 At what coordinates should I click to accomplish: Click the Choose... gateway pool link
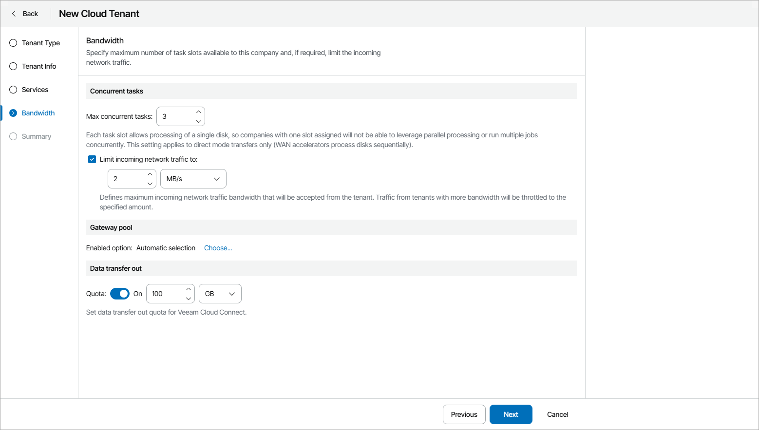point(218,248)
